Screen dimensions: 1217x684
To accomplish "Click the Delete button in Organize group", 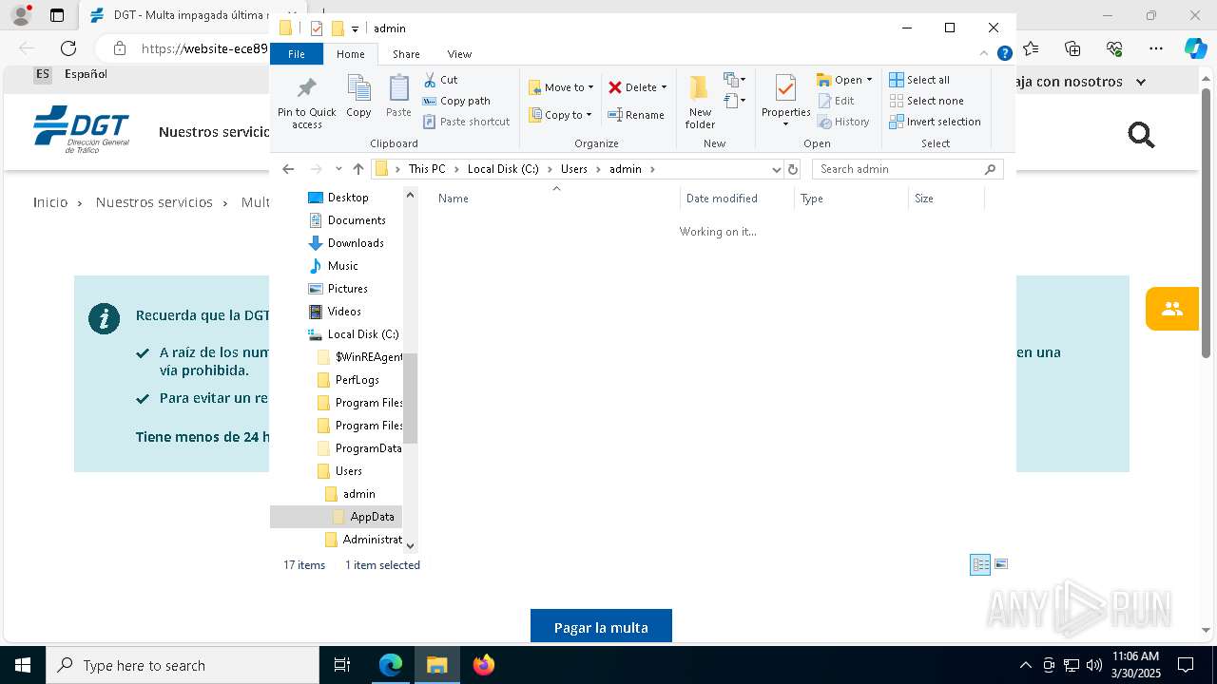I will pos(633,87).
